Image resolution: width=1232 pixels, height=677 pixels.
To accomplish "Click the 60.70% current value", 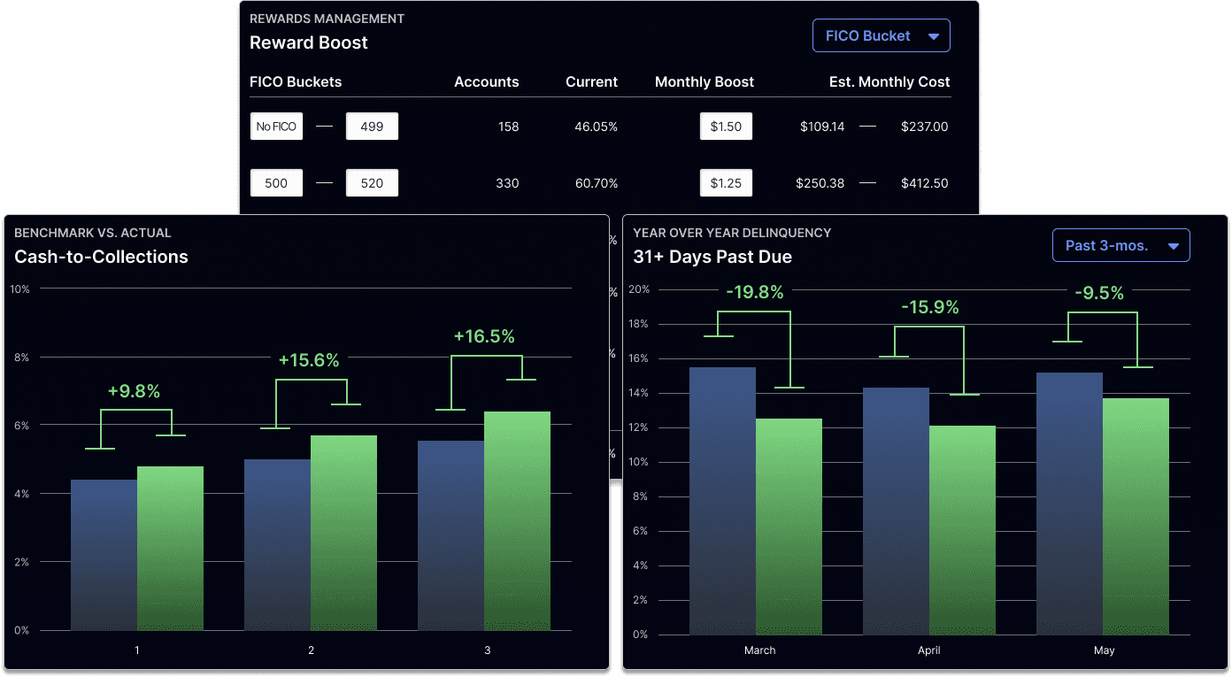I will (x=596, y=183).
